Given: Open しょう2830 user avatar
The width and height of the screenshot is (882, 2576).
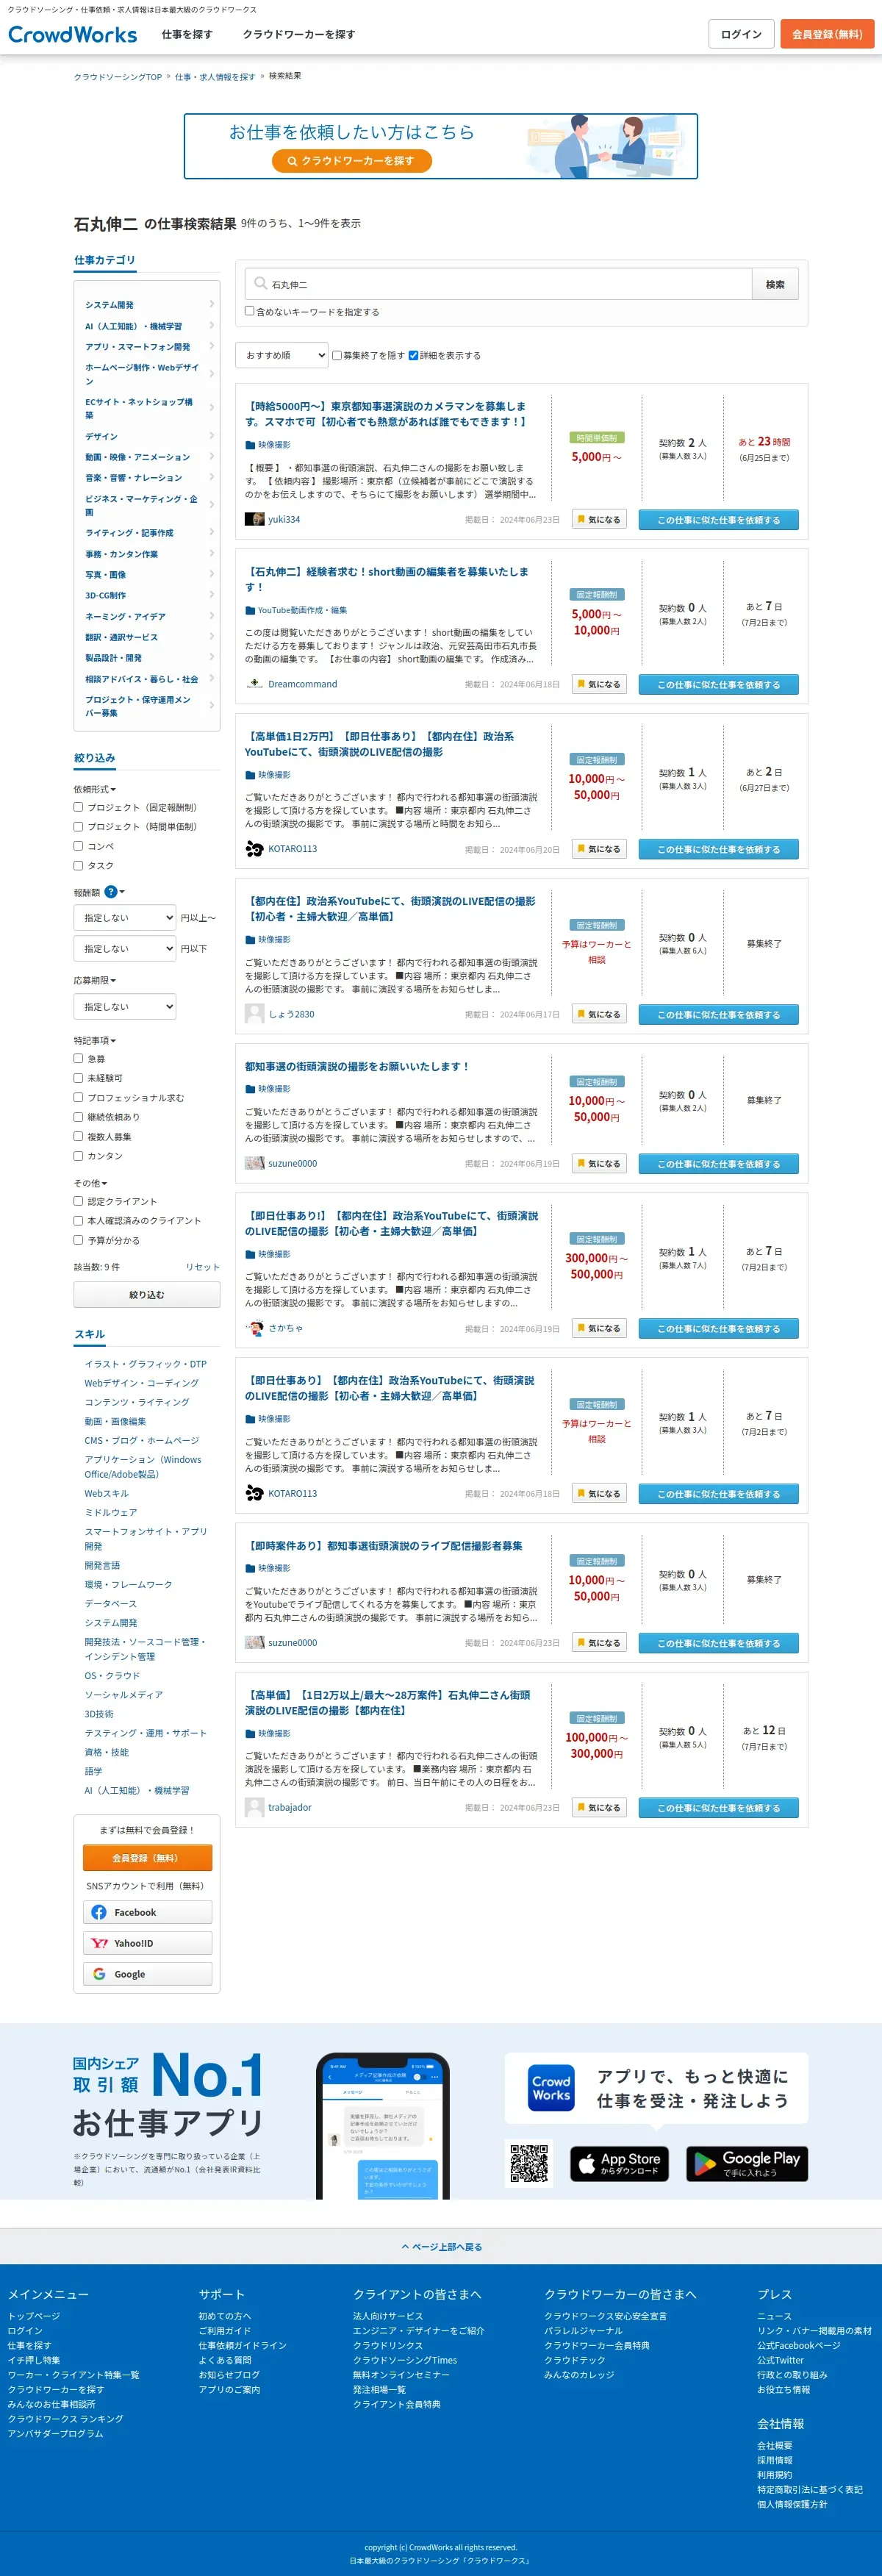Looking at the screenshot, I should pos(255,1013).
